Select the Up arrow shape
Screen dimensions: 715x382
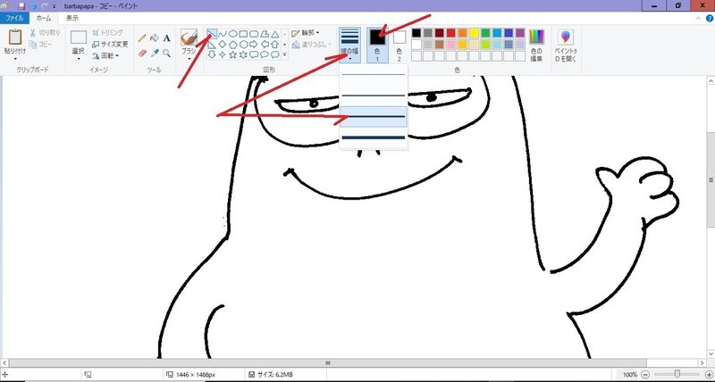point(275,44)
